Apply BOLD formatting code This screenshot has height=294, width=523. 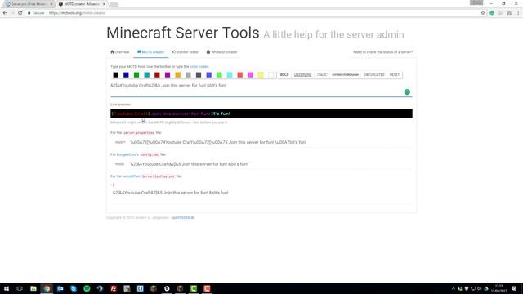284,75
